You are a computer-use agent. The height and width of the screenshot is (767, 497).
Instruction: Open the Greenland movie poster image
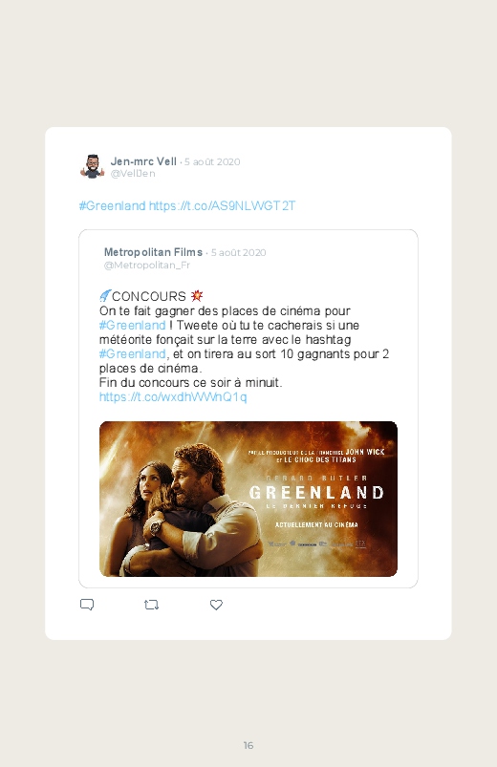pos(248,499)
